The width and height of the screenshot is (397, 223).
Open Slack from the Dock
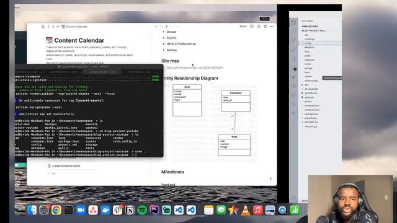(117, 210)
